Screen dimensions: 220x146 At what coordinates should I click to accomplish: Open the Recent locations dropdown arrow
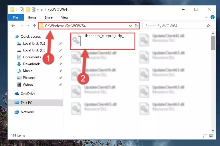pos(28,26)
